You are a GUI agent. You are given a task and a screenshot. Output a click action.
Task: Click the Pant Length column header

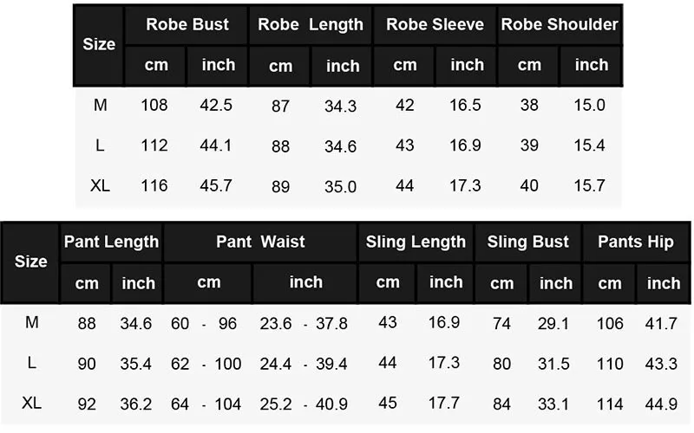111,242
